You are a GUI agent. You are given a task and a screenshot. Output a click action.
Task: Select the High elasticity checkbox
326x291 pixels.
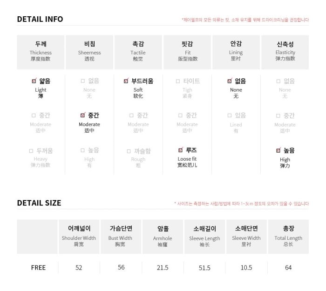click(x=278, y=150)
